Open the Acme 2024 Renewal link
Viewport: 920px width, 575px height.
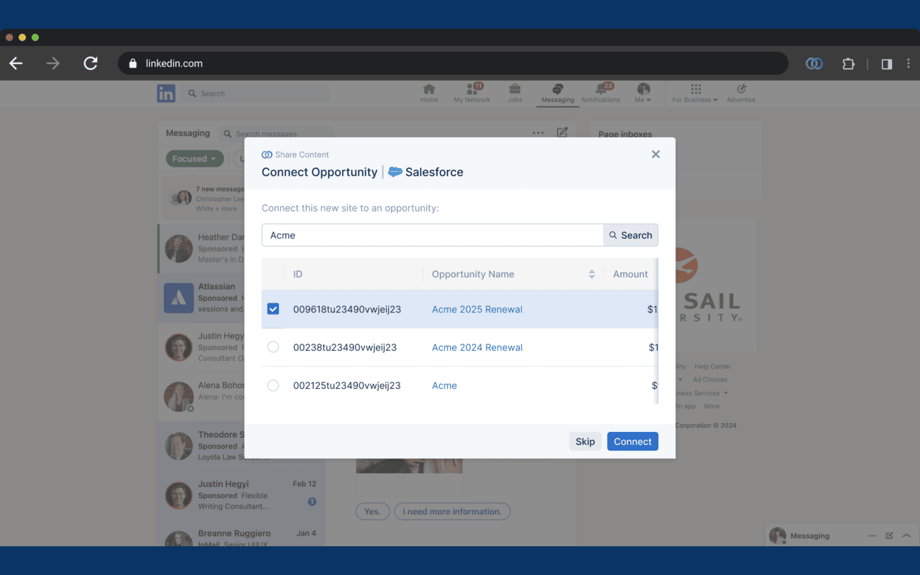(x=477, y=347)
